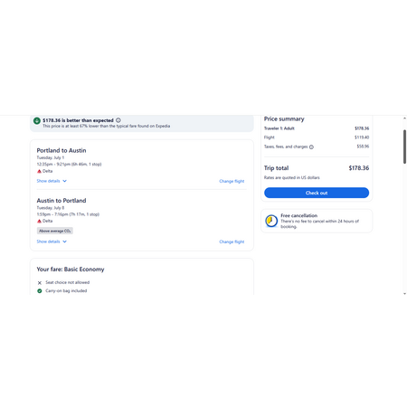Click info icon next to Taxes, fees, and charges
This screenshot has width=407, height=407.
coord(311,147)
